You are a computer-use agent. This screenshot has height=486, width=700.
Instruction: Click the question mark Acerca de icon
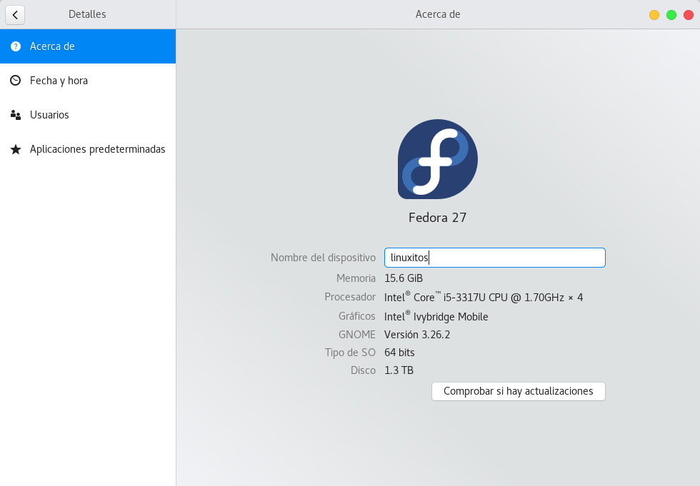click(x=16, y=46)
